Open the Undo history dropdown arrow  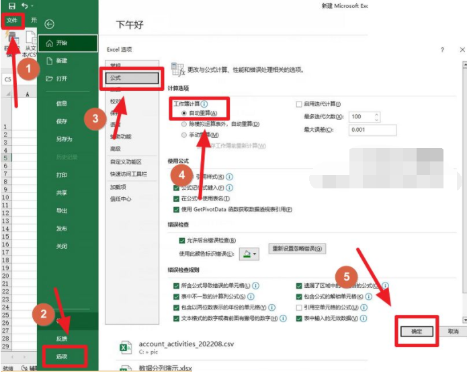[x=32, y=6]
